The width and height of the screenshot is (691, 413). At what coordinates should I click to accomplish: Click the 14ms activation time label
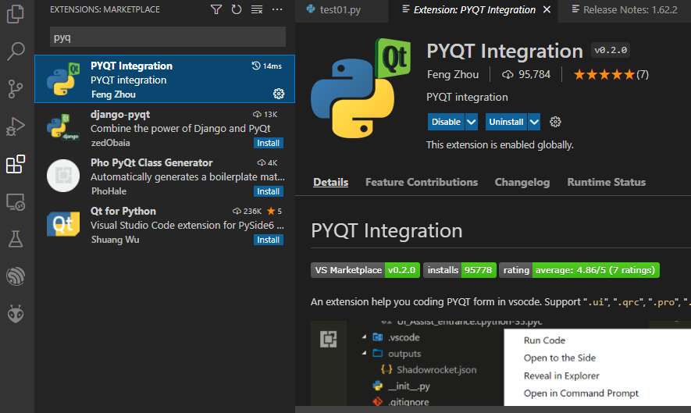266,66
